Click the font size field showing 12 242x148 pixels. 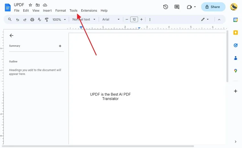[x=134, y=19]
